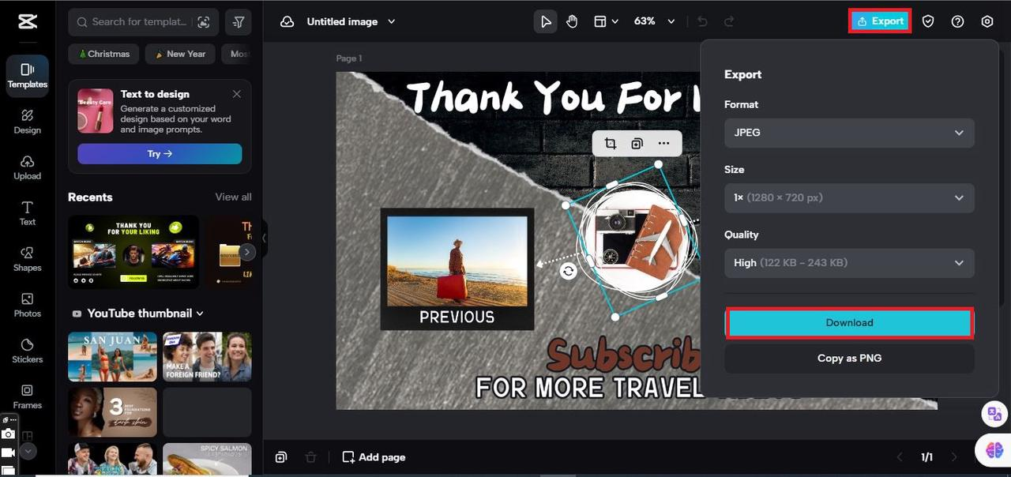Viewport: 1011px width, 477px height.
Task: Select the PREVIOUS beach photo on canvas
Action: tap(457, 261)
